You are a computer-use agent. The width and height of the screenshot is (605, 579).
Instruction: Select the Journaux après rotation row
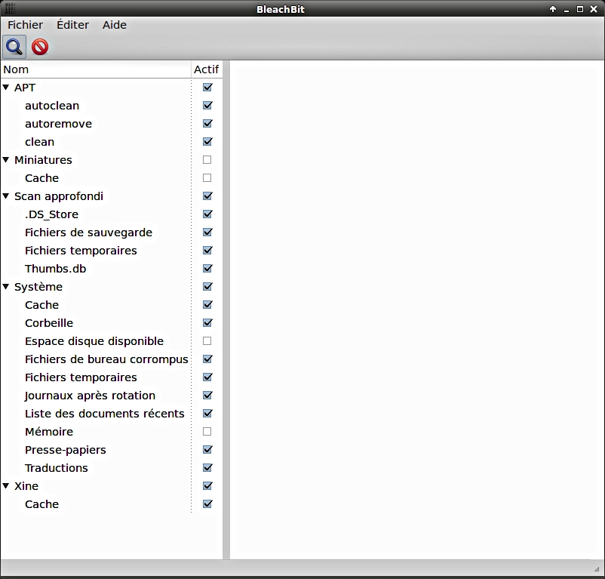point(111,396)
